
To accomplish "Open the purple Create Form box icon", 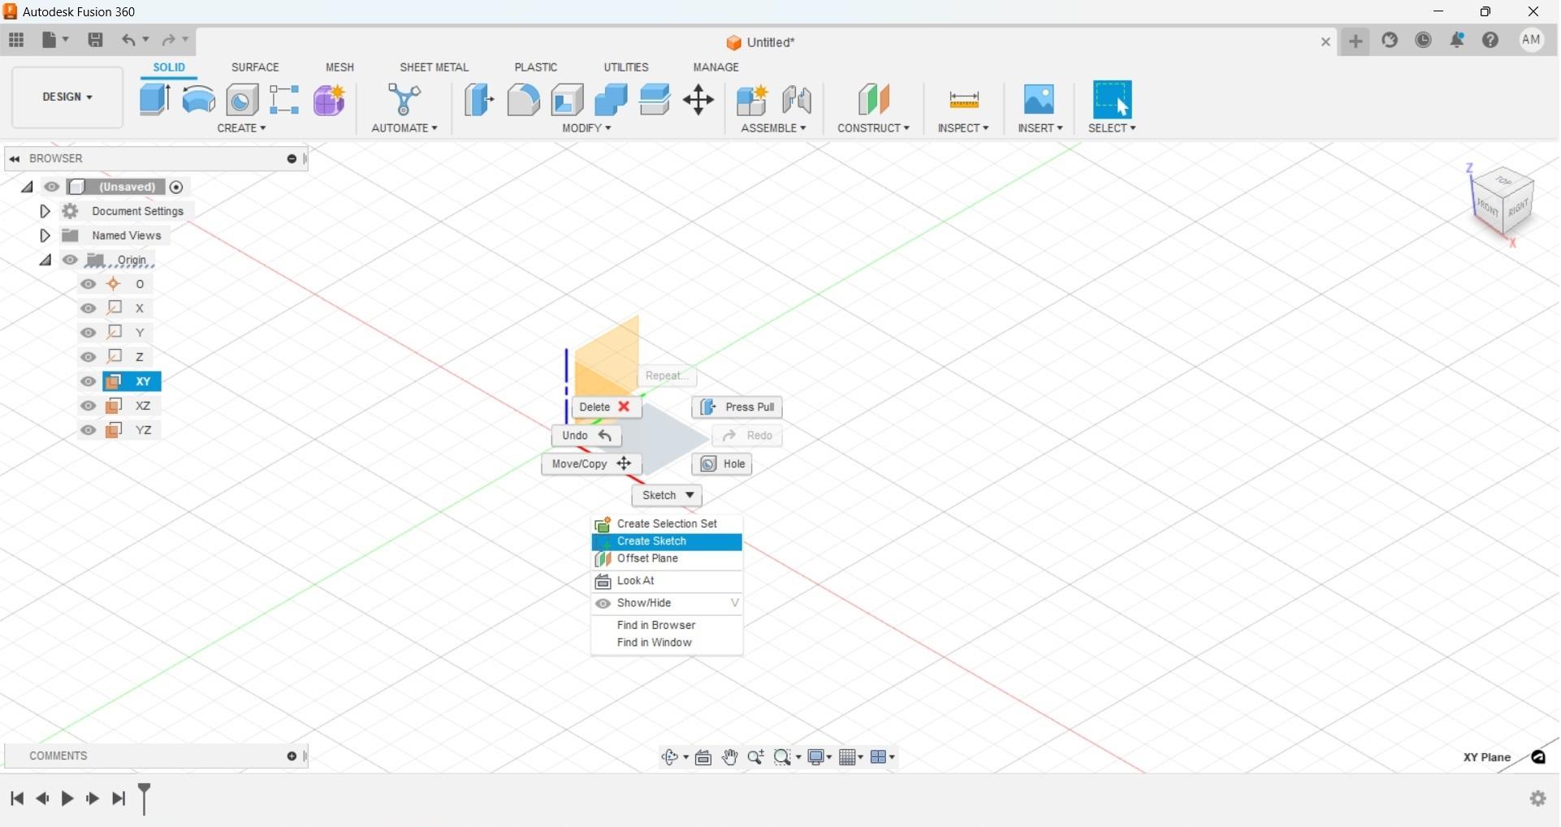I will pyautogui.click(x=329, y=100).
